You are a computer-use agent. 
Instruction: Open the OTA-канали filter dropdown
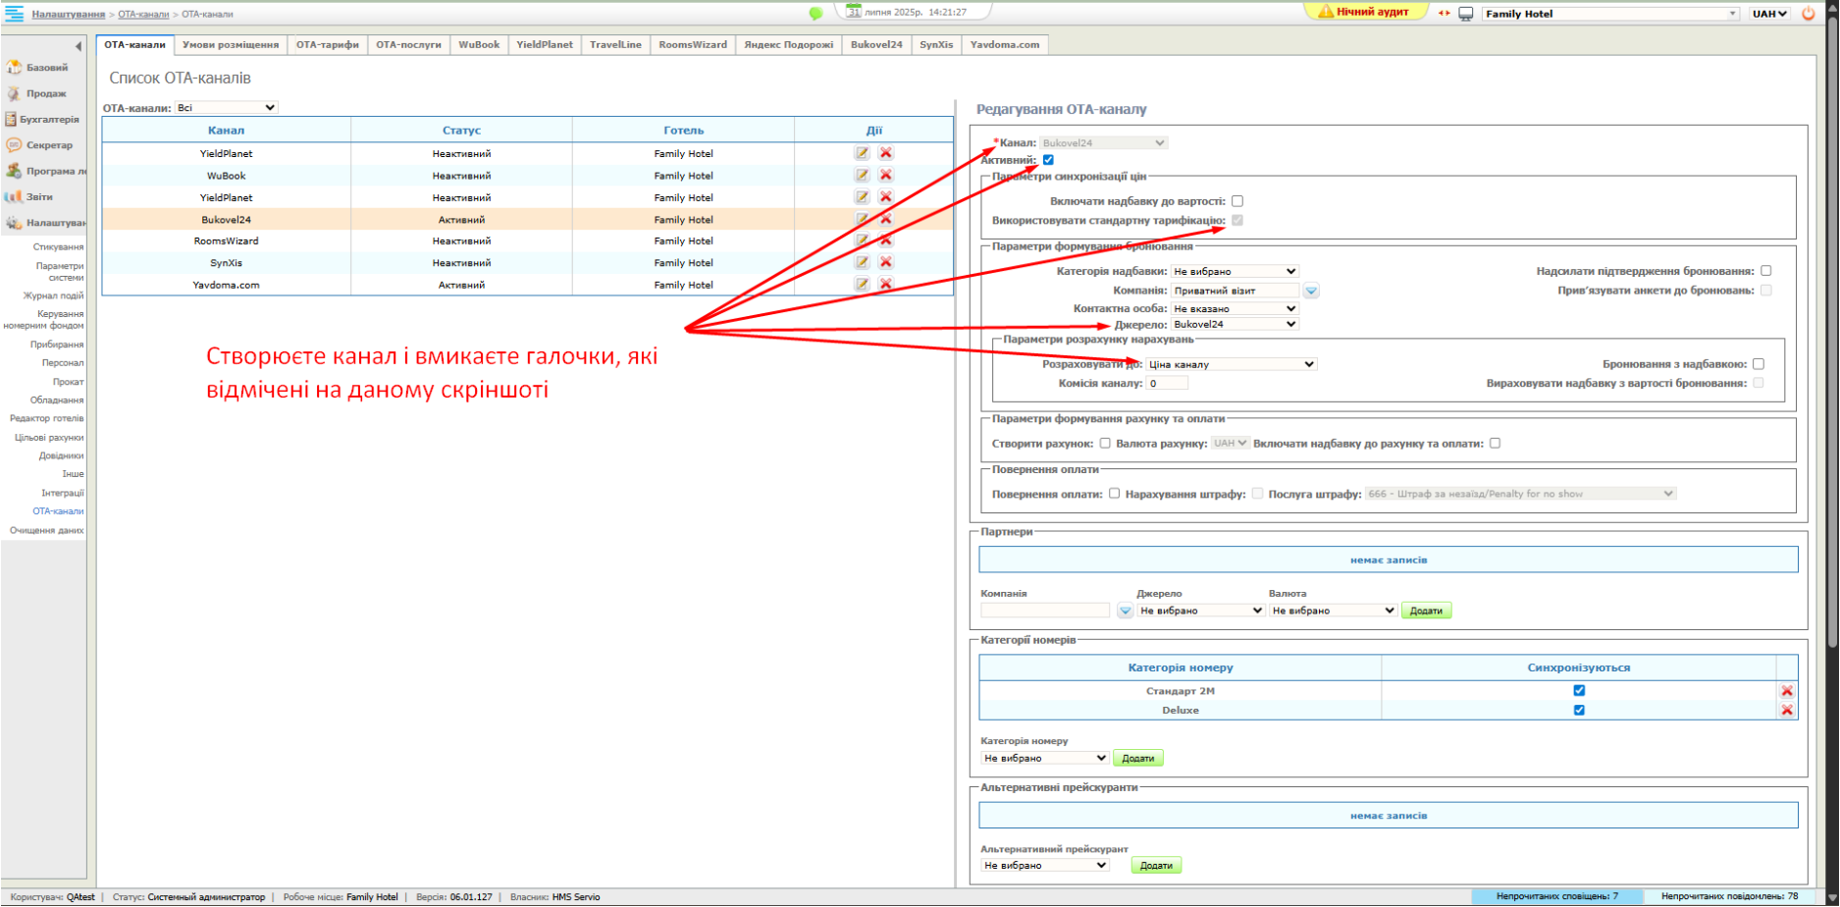tap(227, 108)
